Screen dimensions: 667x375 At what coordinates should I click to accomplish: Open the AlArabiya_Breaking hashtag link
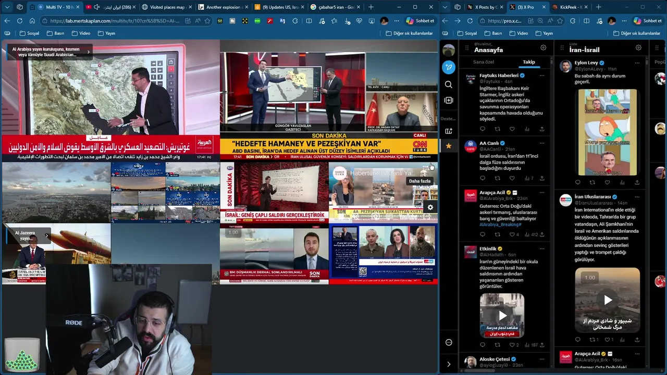500,224
